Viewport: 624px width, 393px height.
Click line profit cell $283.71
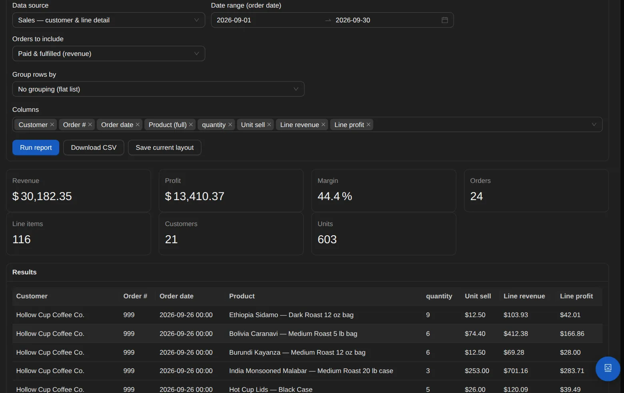(572, 371)
